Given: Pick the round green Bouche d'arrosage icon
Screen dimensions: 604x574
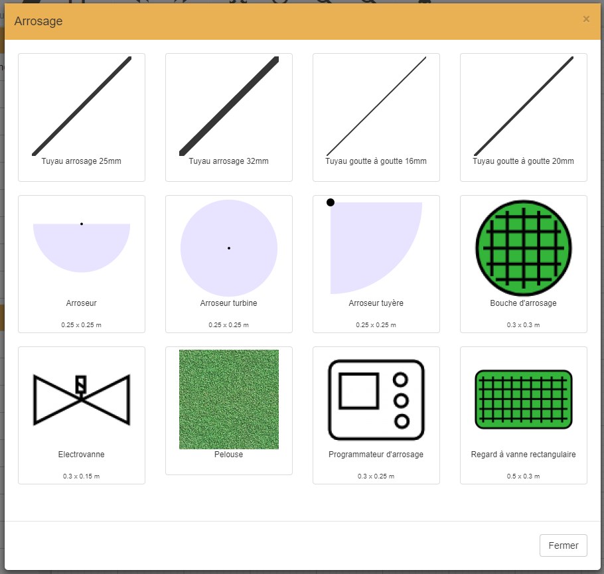Looking at the screenshot, I should [524, 248].
